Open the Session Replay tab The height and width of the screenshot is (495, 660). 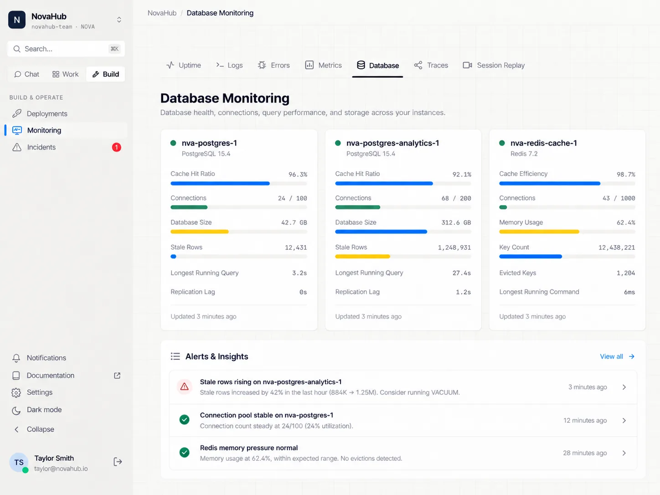494,65
